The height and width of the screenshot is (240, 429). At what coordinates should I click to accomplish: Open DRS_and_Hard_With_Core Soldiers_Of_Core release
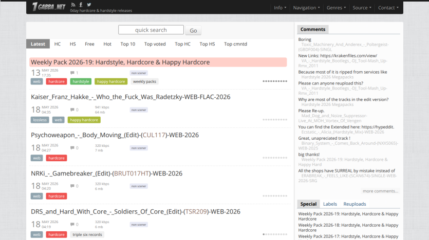tap(136, 212)
